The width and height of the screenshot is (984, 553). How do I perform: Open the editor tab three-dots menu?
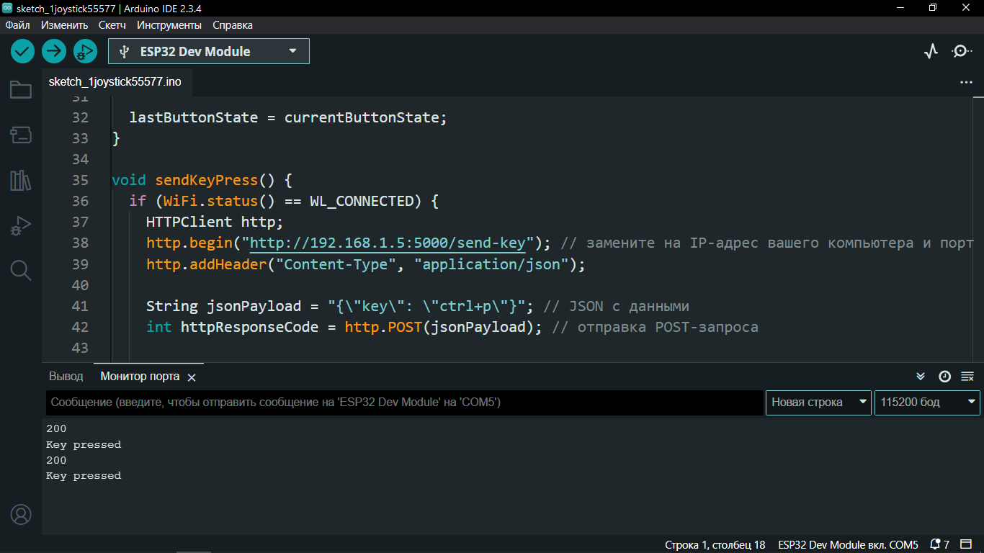point(966,83)
